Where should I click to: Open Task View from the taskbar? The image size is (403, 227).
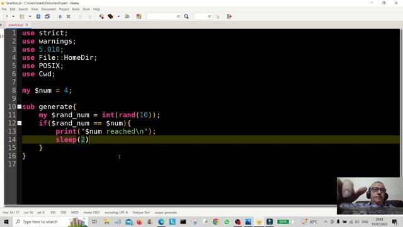[x=94, y=221]
